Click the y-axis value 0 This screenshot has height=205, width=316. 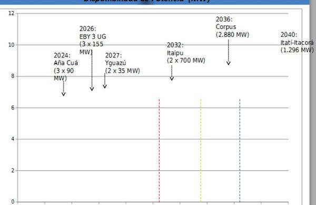13,201
